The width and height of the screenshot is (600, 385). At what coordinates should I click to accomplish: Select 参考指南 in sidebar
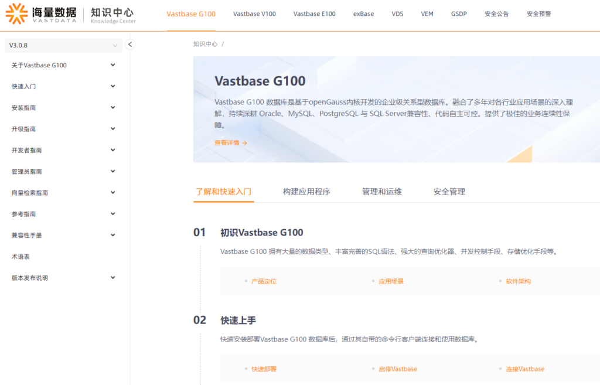pyautogui.click(x=23, y=214)
